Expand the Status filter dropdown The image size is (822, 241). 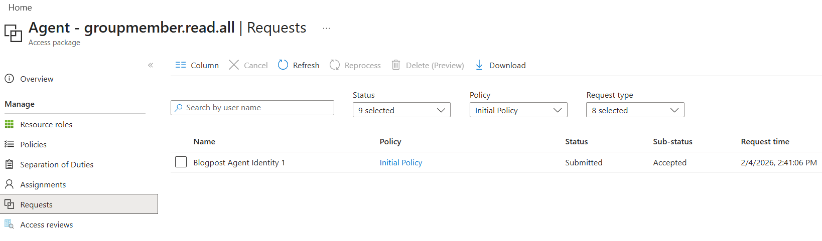pyautogui.click(x=401, y=110)
